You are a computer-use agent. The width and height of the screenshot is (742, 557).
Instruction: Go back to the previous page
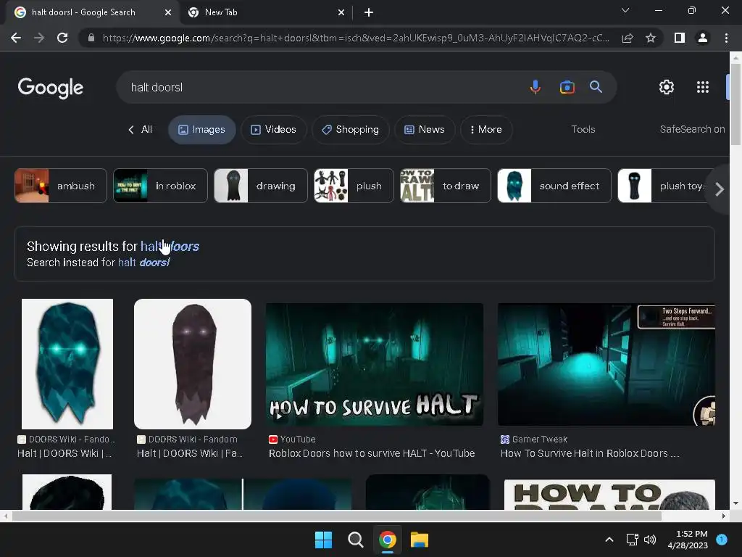coord(16,38)
